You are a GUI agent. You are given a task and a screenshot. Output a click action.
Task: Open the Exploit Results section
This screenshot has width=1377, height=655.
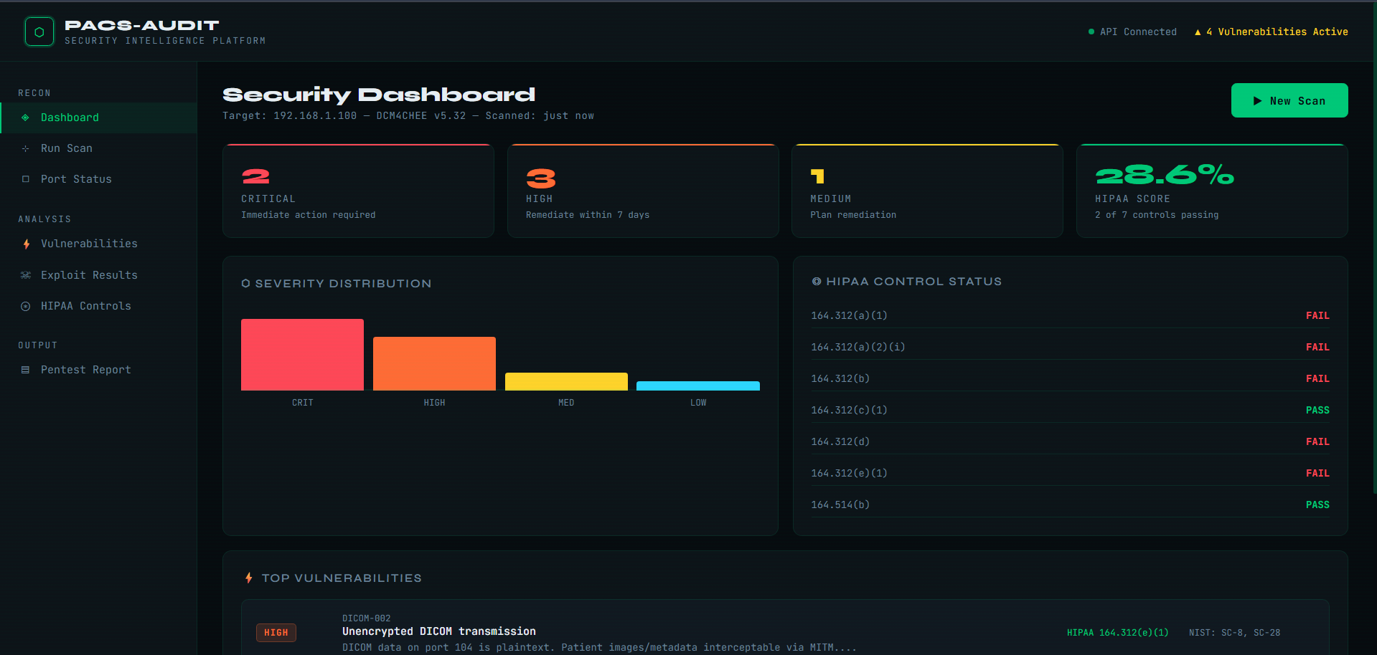99,275
